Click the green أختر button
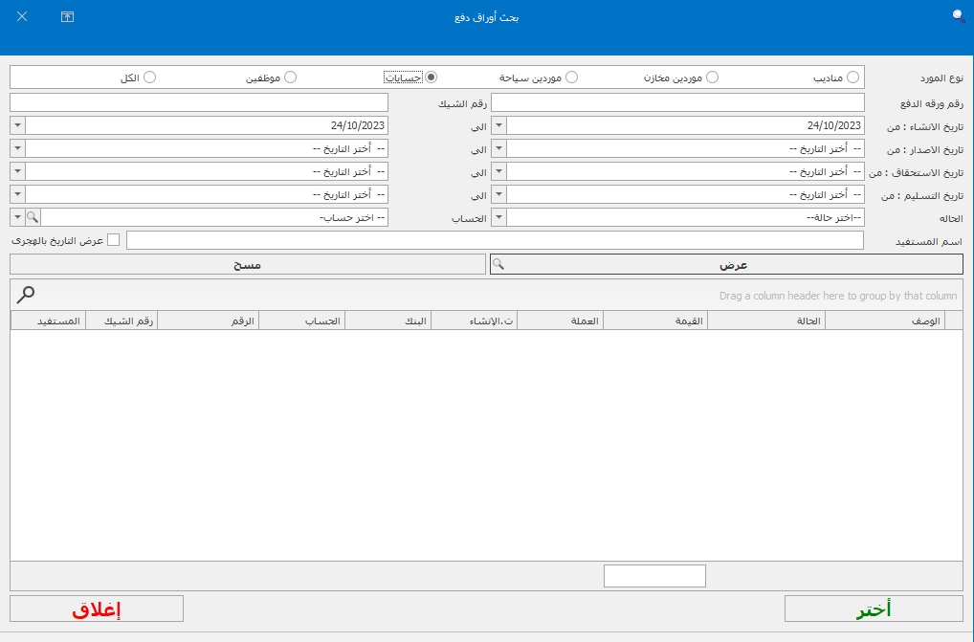Screen dimensions: 974x642 pos(873,609)
